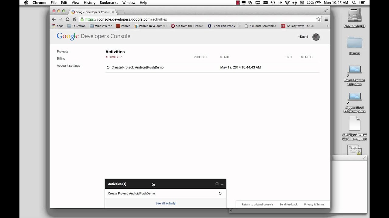This screenshot has width=389, height=218.
Task: Select Create Project: AndroidPushDemo in the Activities table
Action: point(137,67)
